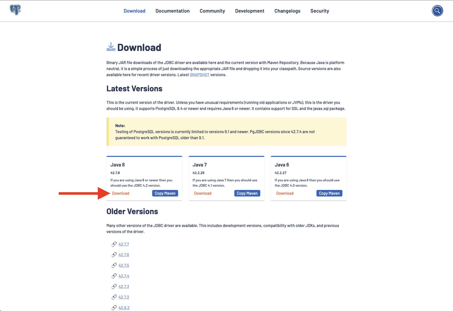The height and width of the screenshot is (311, 453).
Task: Click chain link icon next to 42.7.6
Action: point(114,255)
